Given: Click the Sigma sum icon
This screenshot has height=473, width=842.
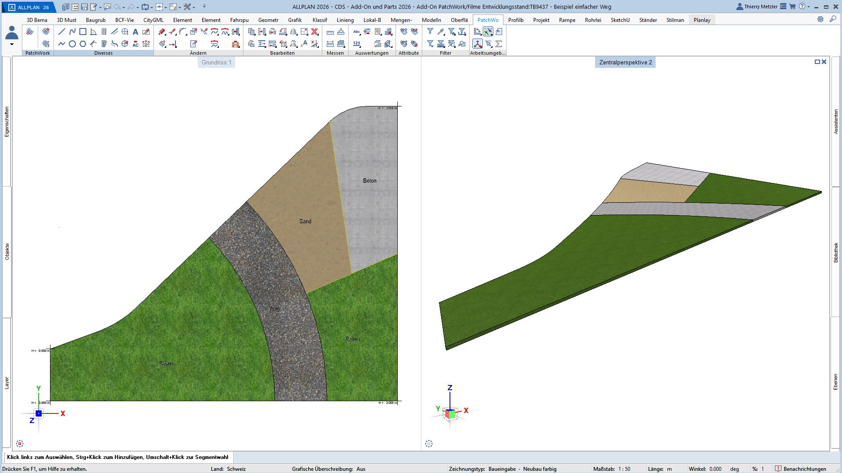Looking at the screenshot, I should tap(499, 44).
